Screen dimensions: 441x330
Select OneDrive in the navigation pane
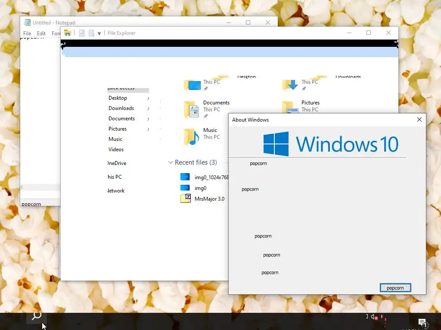pos(117,163)
